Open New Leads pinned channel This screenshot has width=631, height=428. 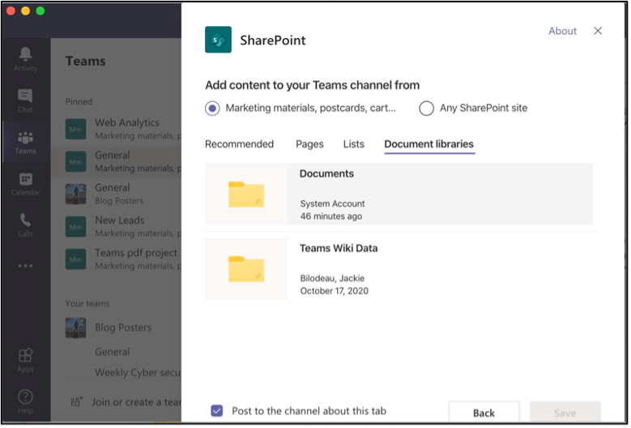[x=117, y=227]
